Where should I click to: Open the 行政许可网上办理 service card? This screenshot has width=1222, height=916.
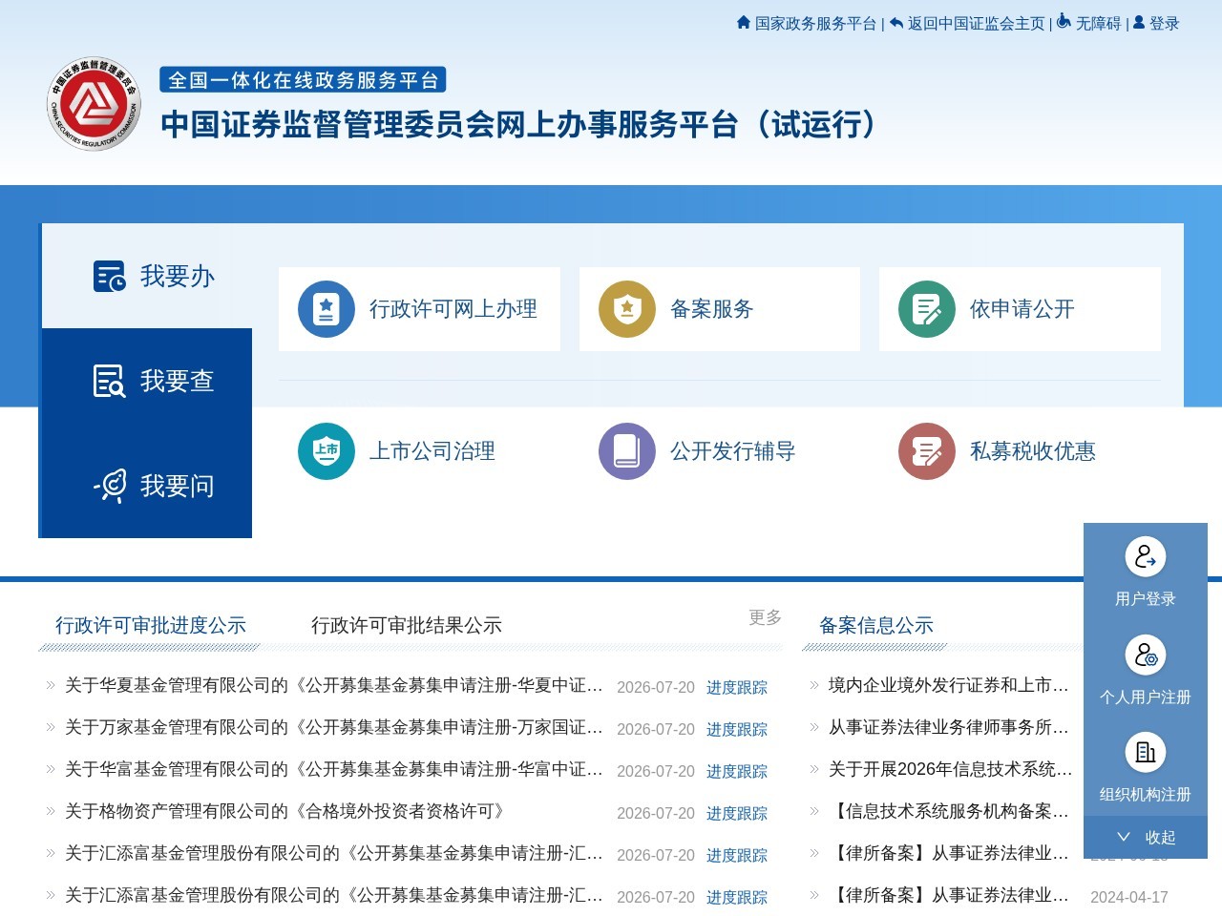pos(419,309)
